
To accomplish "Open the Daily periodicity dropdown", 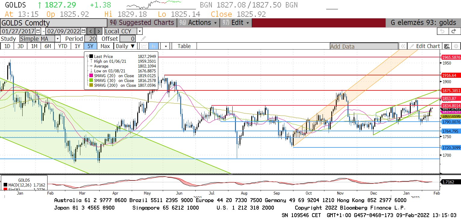I will click(x=126, y=46).
